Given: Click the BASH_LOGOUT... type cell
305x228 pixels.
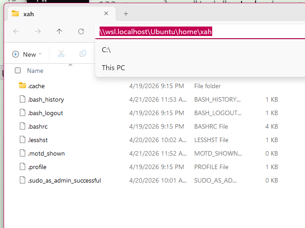Looking at the screenshot, I should pos(218,113).
